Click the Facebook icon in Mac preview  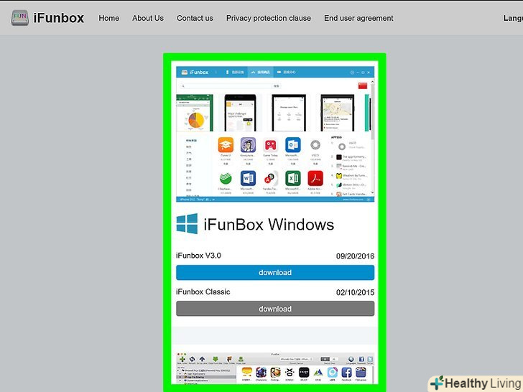click(x=346, y=373)
